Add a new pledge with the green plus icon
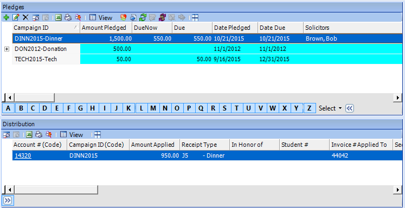This screenshot has height=208, width=405. pyautogui.click(x=7, y=17)
